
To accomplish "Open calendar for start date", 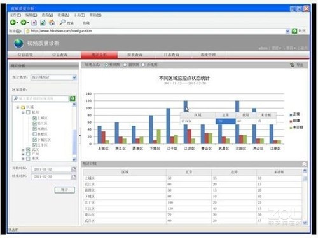I will (x=73, y=169).
